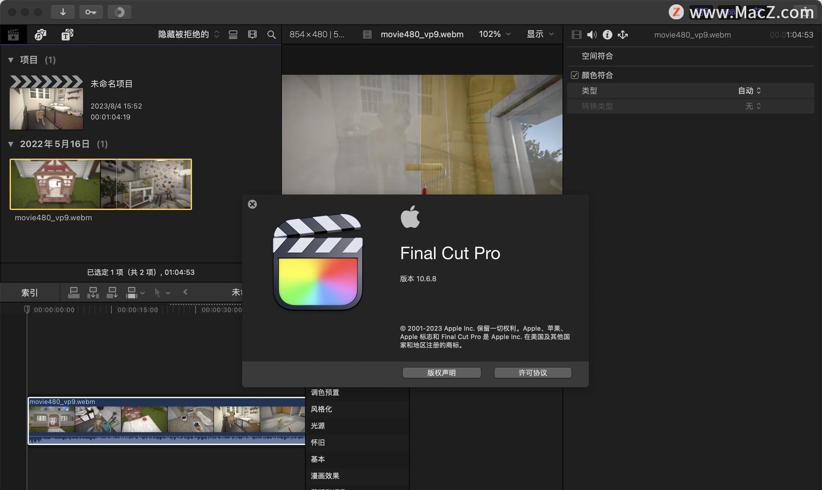This screenshot has height=490, width=822.
Task: Select the 未命名项目 project thumbnail
Action: pyautogui.click(x=46, y=103)
